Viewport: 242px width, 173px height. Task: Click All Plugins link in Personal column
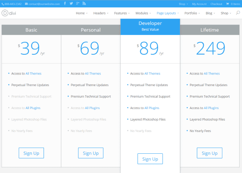coord(92,108)
